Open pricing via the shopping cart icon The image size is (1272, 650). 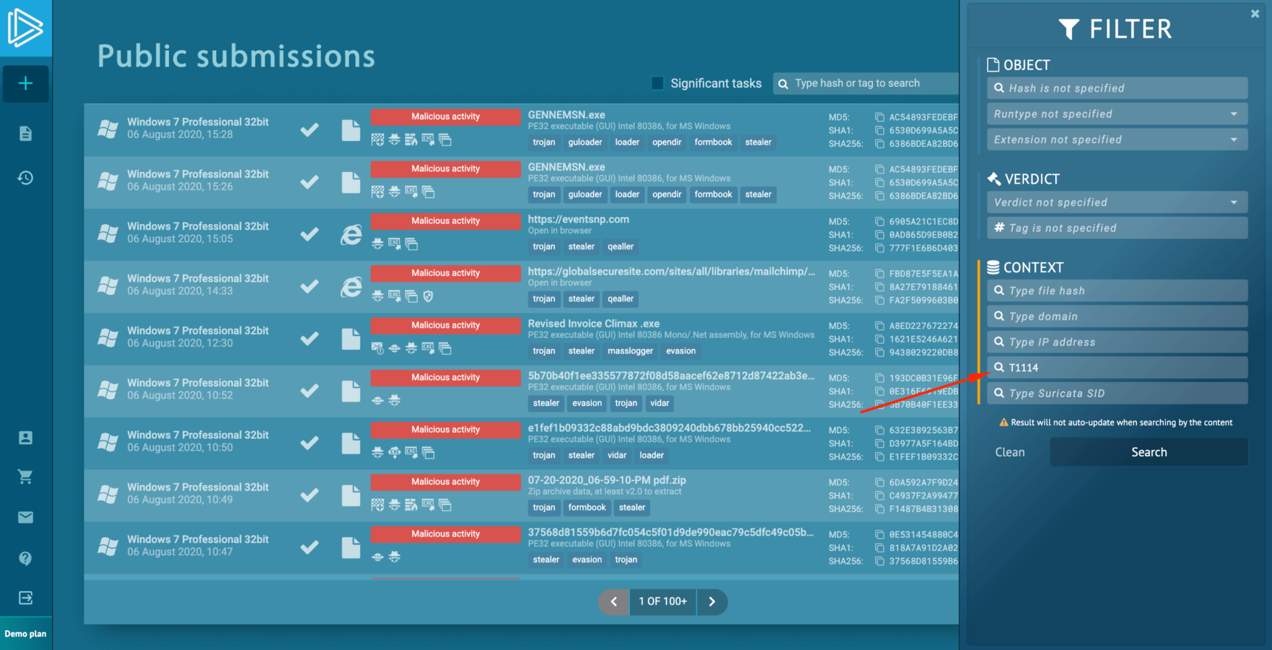tap(25, 477)
